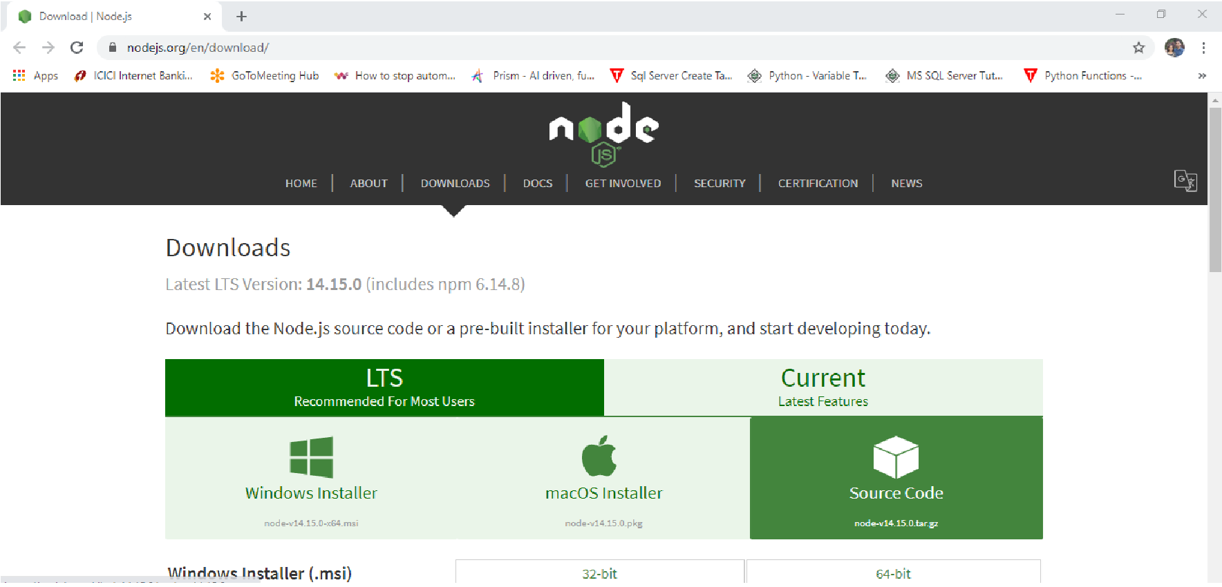Select the LTS Recommended For Most Users tab

[x=384, y=387]
